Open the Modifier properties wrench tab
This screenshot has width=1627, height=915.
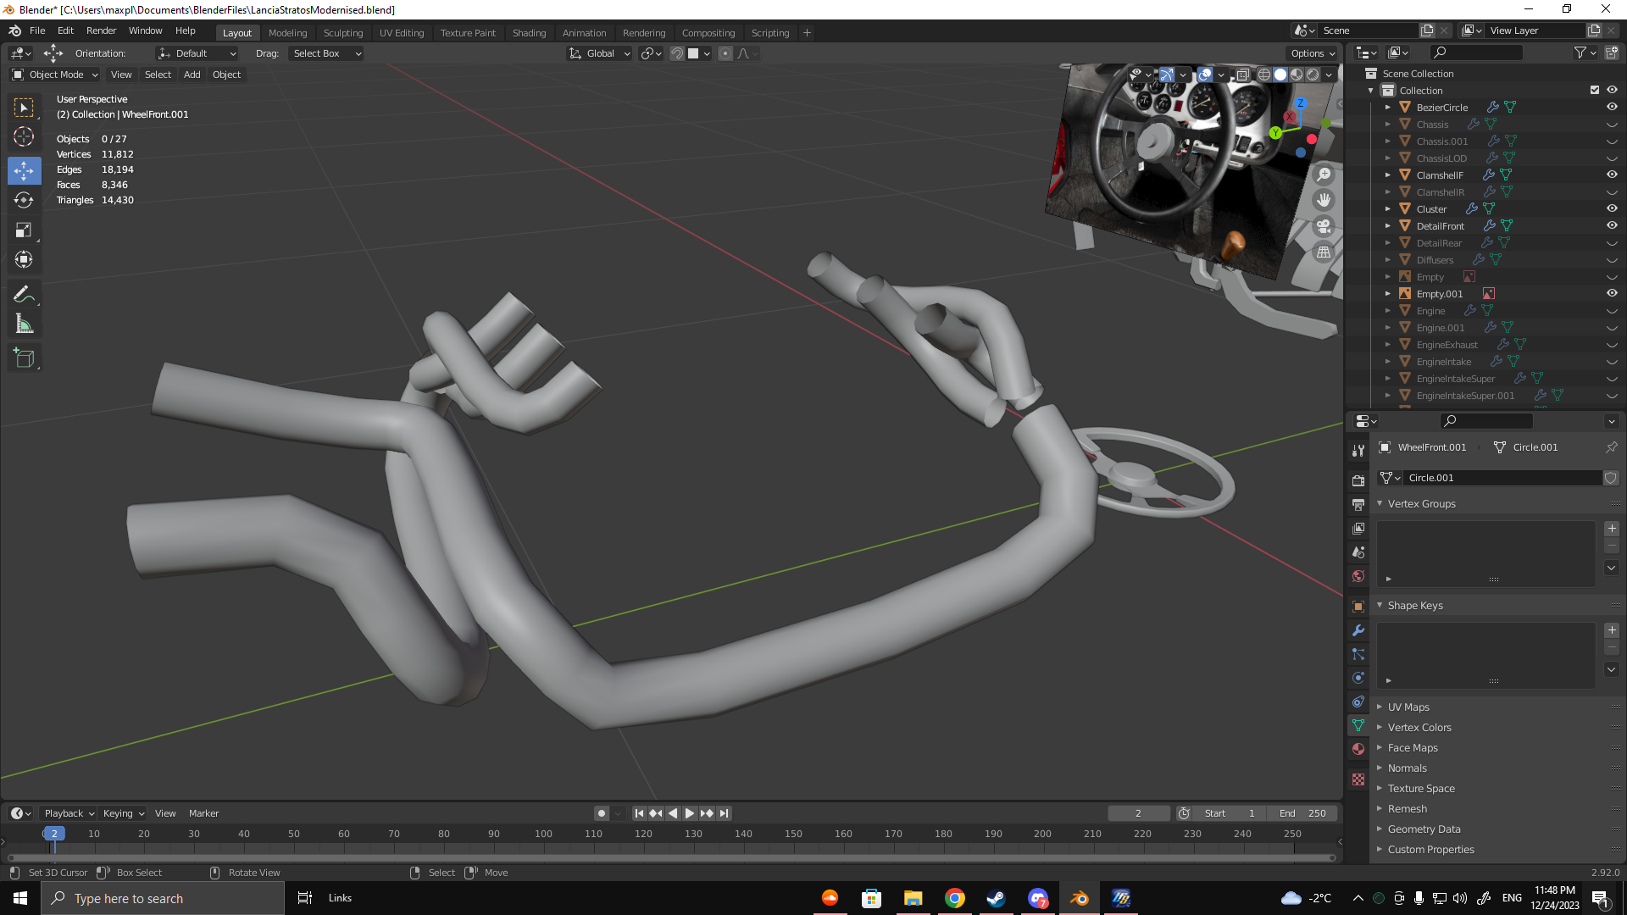[1358, 630]
